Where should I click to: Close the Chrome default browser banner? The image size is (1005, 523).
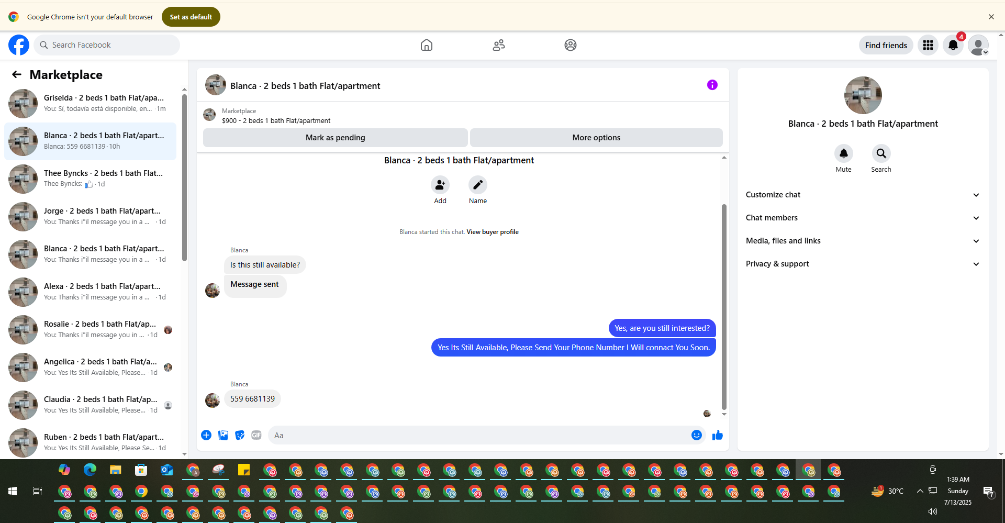(991, 17)
